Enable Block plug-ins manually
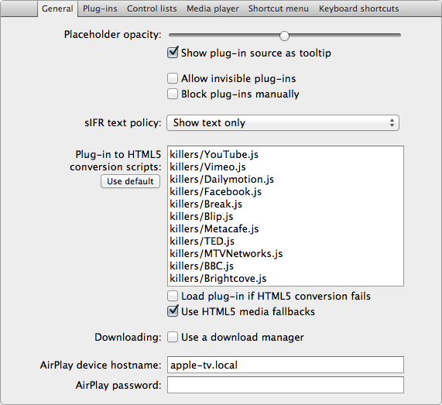The width and height of the screenshot is (442, 405). pyautogui.click(x=173, y=94)
